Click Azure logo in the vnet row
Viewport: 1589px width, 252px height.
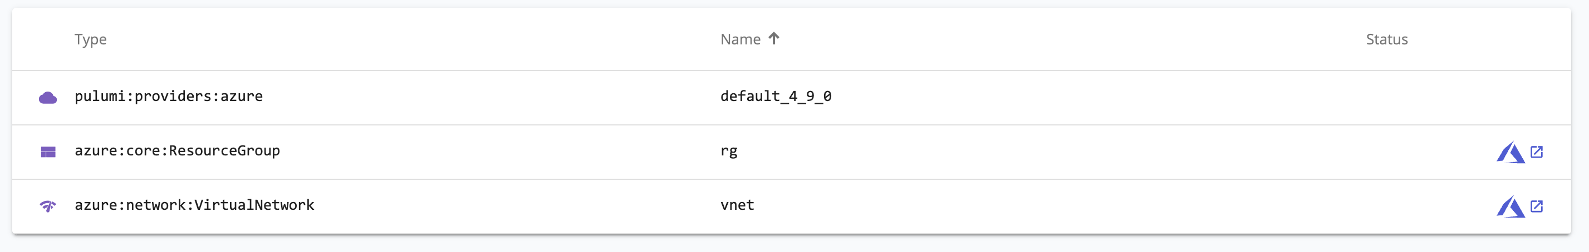(x=1510, y=206)
